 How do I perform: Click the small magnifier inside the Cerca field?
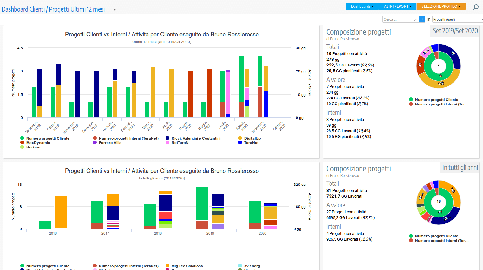coord(415,19)
